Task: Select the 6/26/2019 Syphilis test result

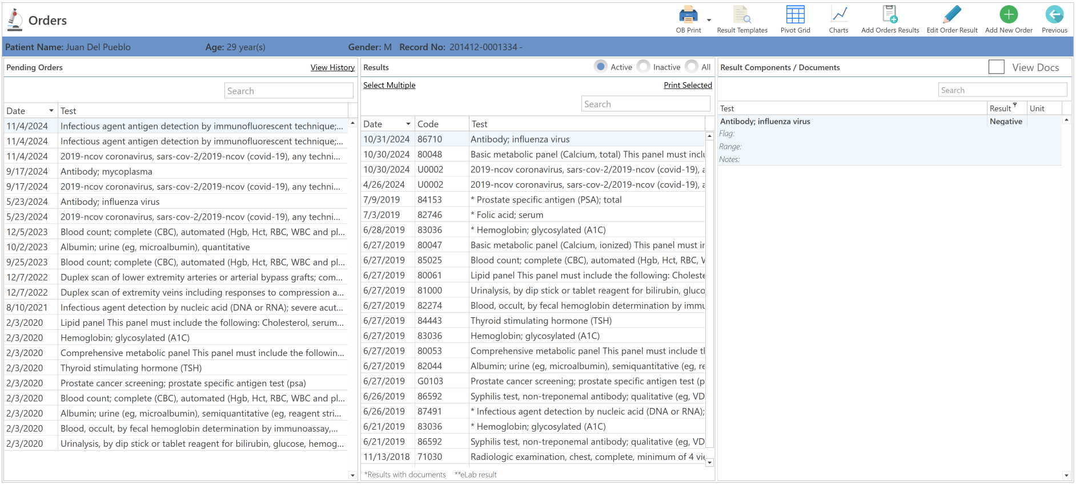Action: pyautogui.click(x=533, y=396)
